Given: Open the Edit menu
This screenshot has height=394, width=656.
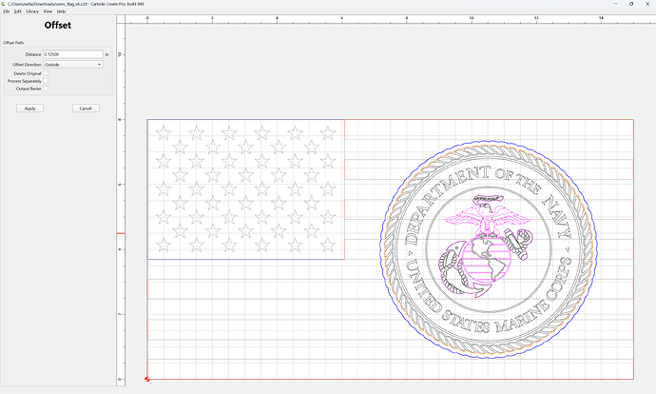Looking at the screenshot, I should pos(17,11).
